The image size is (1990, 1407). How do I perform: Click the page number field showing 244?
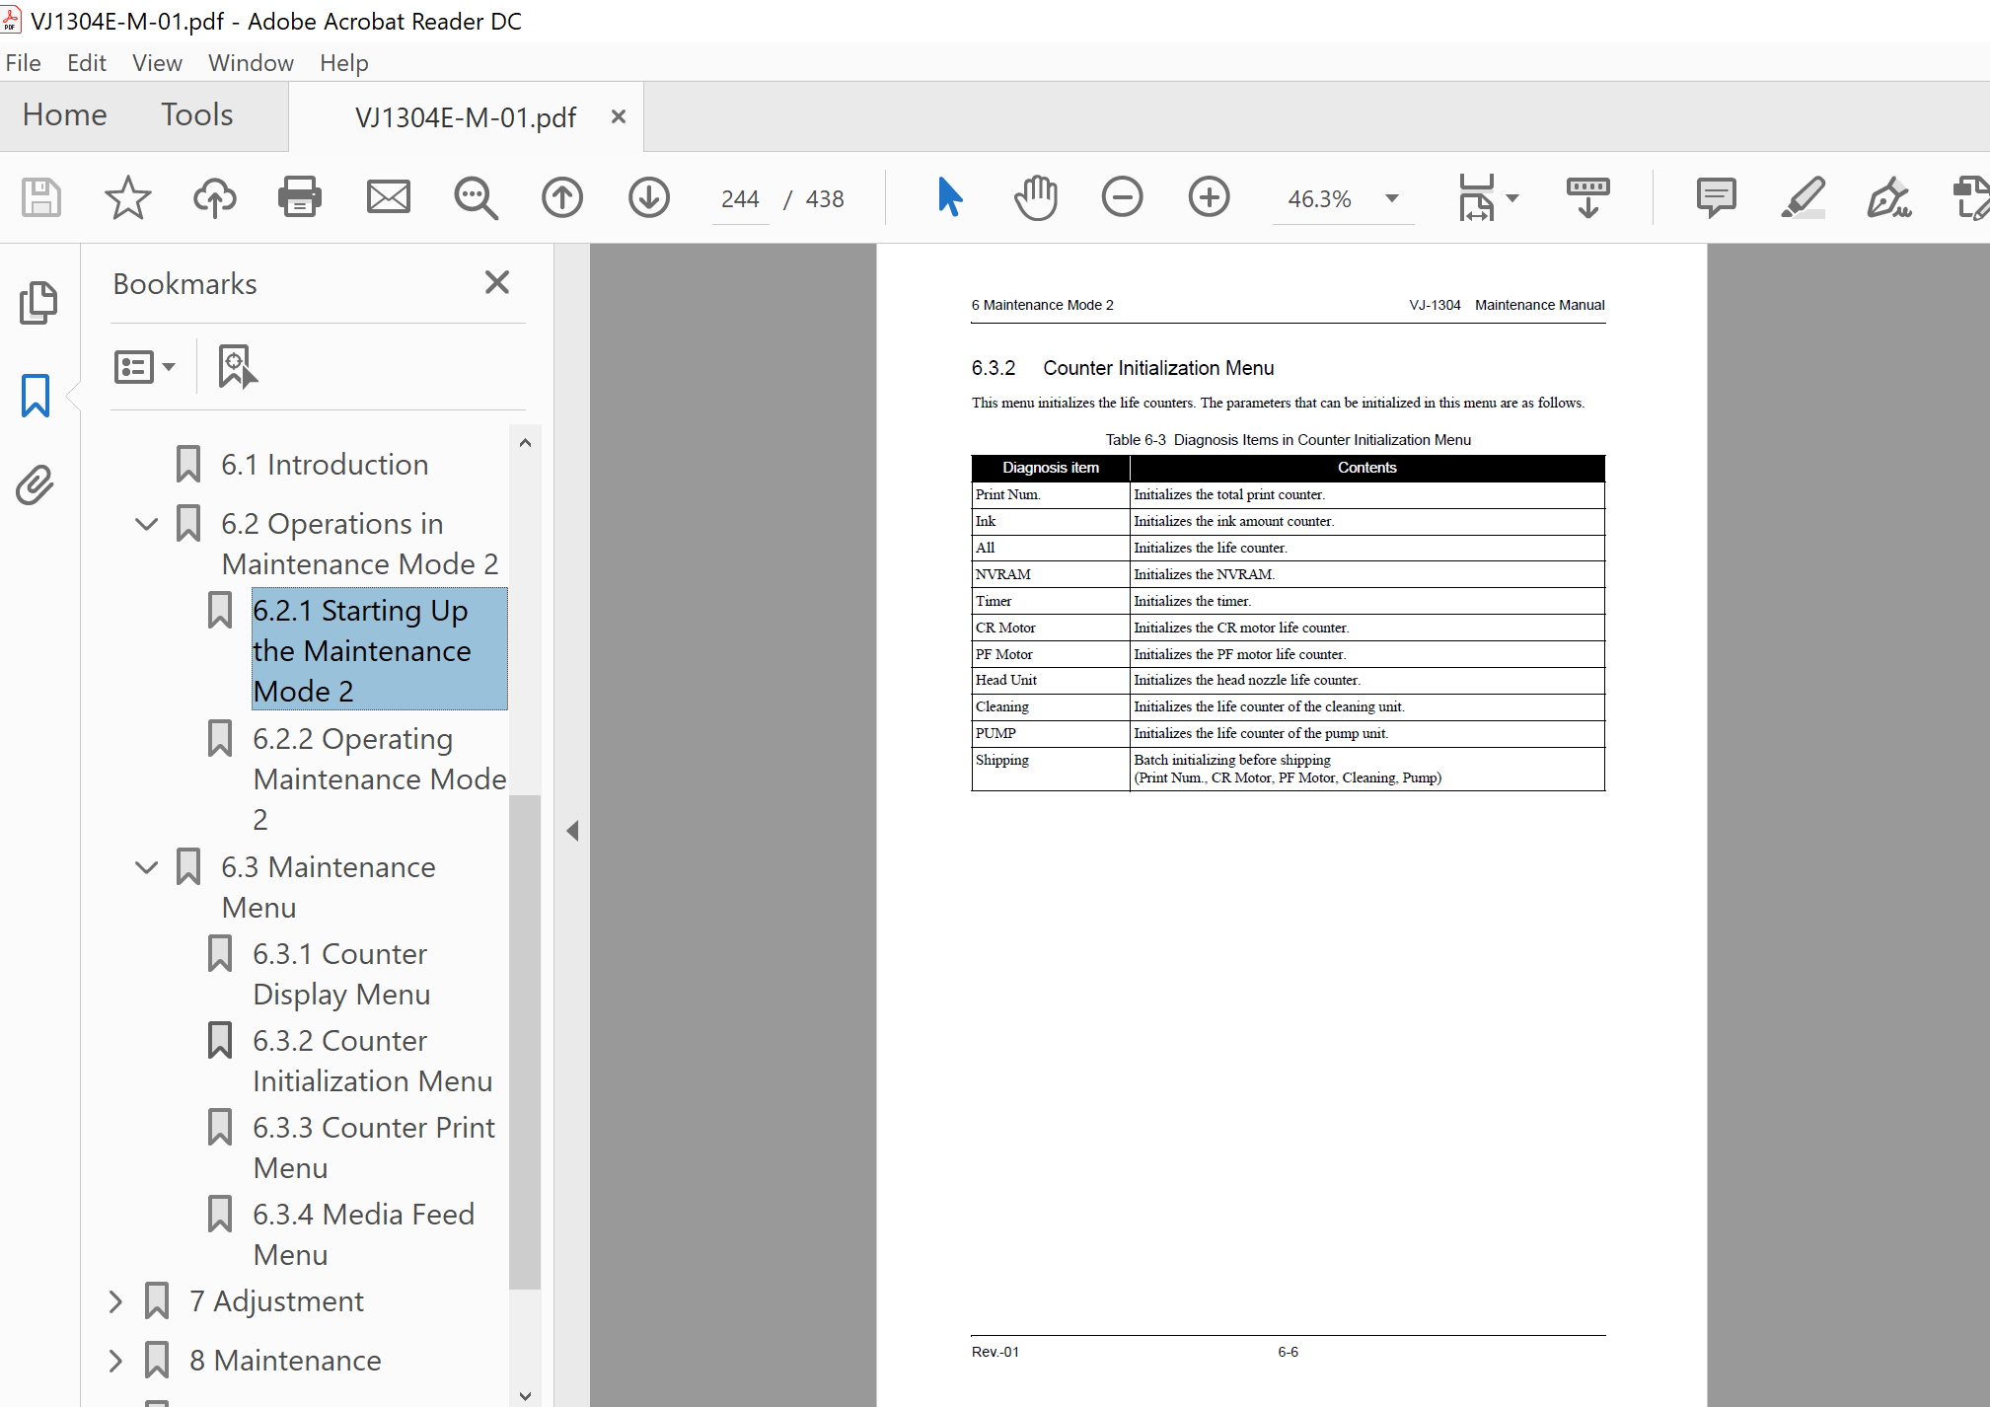tap(740, 199)
